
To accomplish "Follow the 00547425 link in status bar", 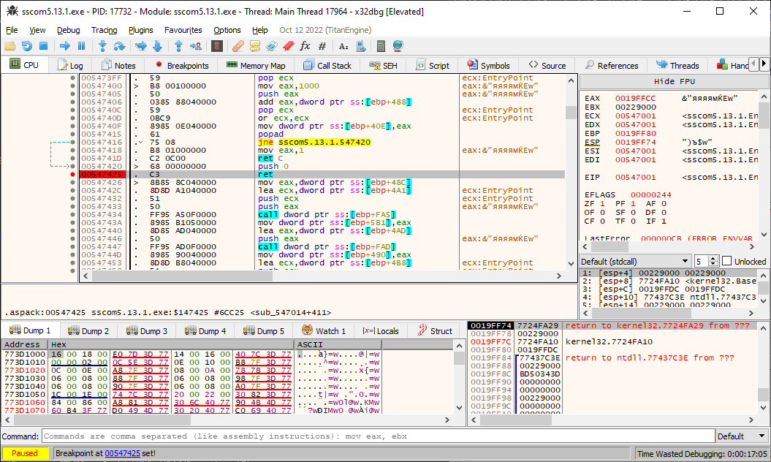I will 122,453.
